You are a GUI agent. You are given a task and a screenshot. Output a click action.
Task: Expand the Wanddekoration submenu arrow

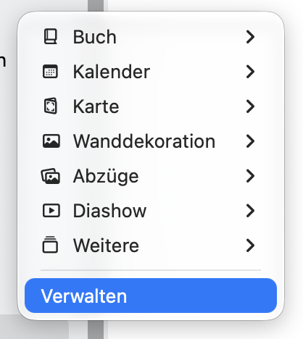point(250,141)
